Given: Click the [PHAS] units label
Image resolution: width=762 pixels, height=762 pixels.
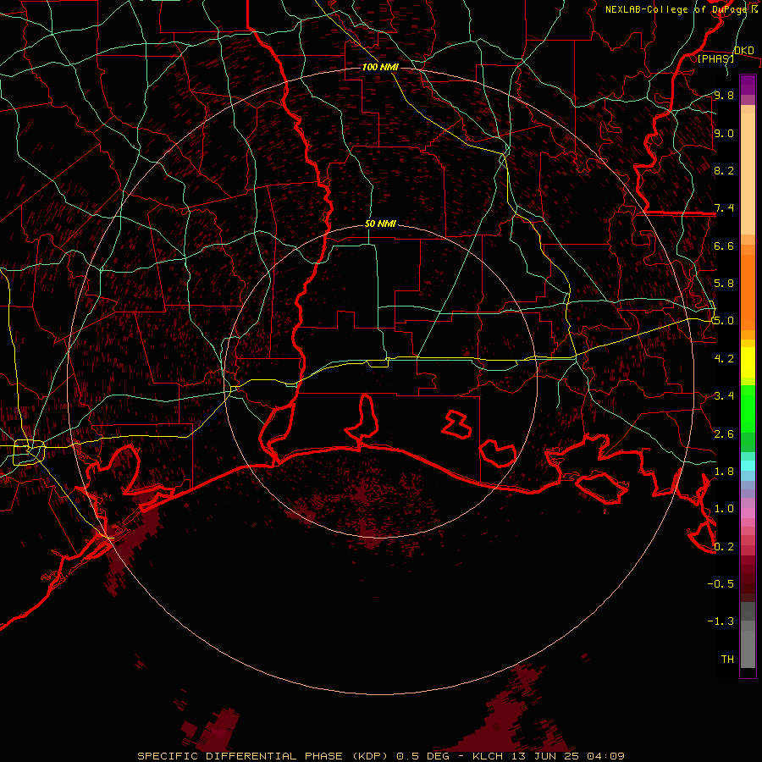Looking at the screenshot, I should pos(715,58).
